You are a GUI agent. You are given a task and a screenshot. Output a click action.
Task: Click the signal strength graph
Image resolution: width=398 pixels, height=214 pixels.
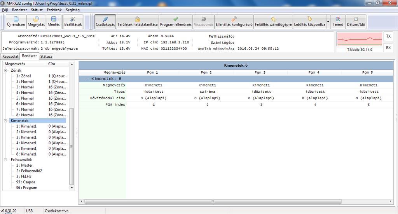360,39
